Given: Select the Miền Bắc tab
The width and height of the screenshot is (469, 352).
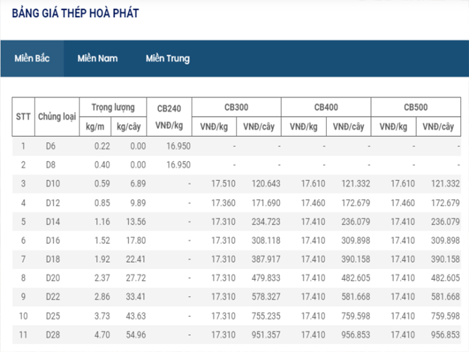Looking at the screenshot, I should click(x=32, y=58).
